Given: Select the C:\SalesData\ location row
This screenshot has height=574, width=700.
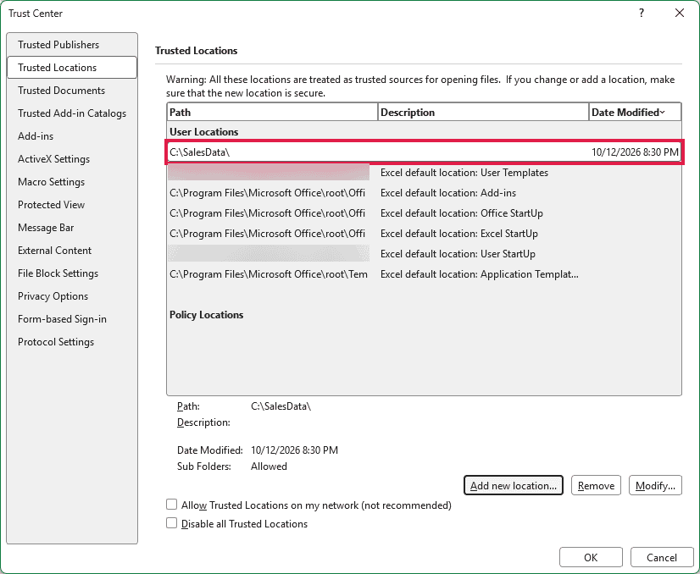Looking at the screenshot, I should point(424,152).
